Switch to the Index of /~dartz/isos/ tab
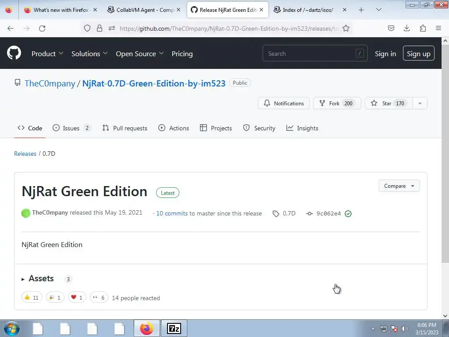 [310, 10]
